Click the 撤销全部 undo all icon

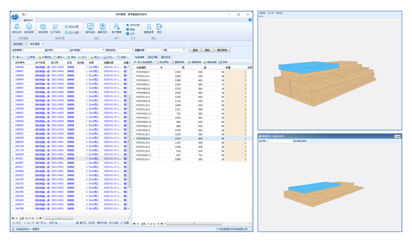pyautogui.click(x=205, y=62)
